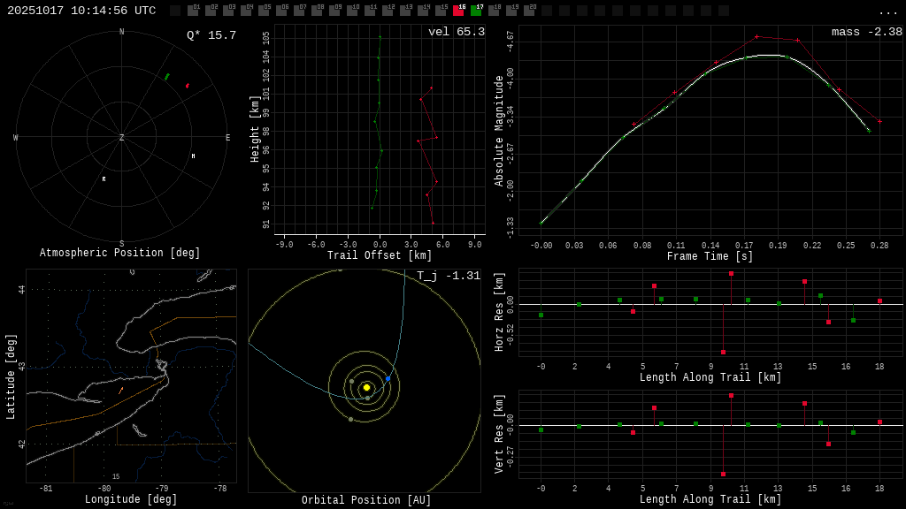Click the mass -2.38 readout
906x509 pixels.
(x=866, y=33)
